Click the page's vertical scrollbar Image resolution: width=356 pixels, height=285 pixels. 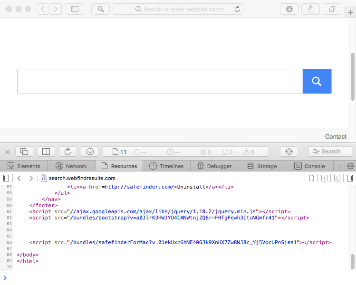coord(352,76)
